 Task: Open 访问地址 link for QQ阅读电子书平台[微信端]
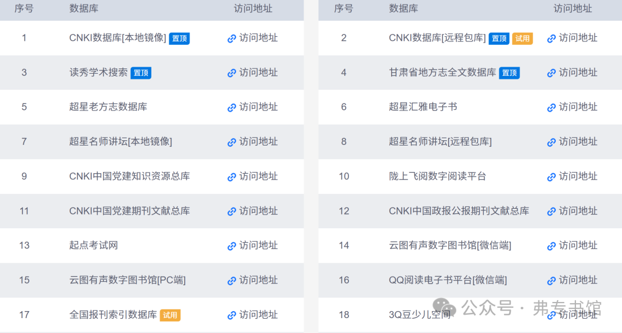578,280
